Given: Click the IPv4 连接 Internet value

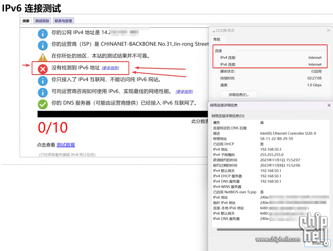Looking at the screenshot, I should click(315, 57).
